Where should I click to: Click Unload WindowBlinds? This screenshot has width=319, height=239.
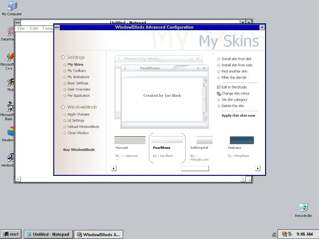click(81, 127)
